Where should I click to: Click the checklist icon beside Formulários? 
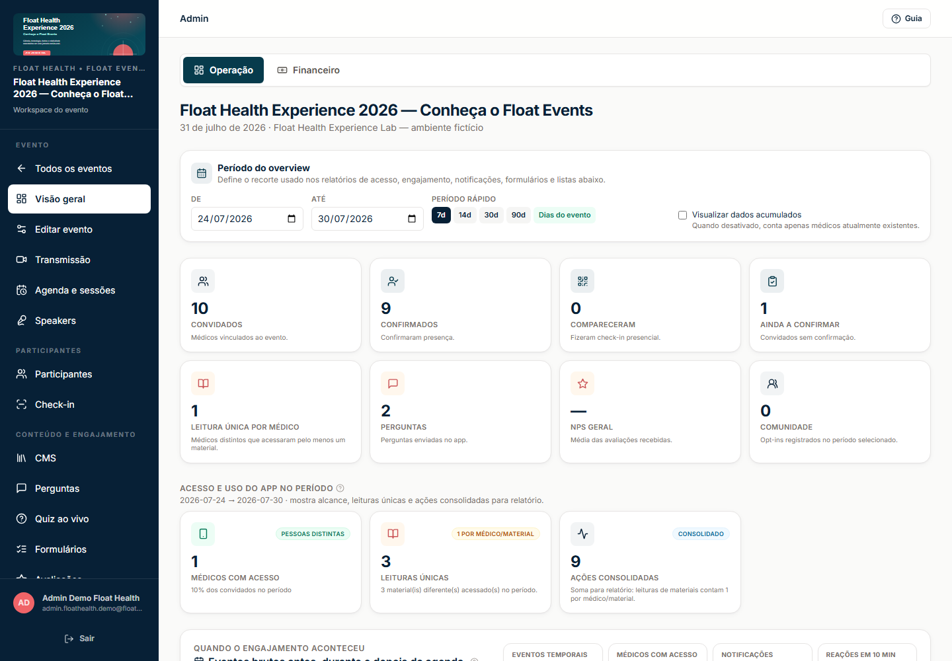pyautogui.click(x=22, y=549)
